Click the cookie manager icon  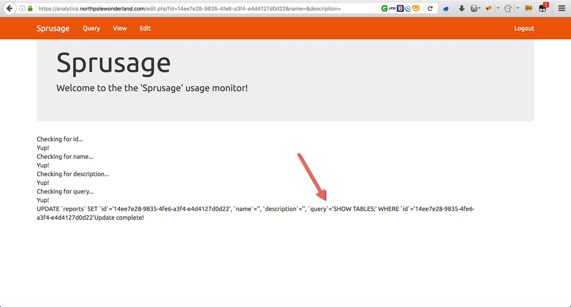tap(508, 8)
